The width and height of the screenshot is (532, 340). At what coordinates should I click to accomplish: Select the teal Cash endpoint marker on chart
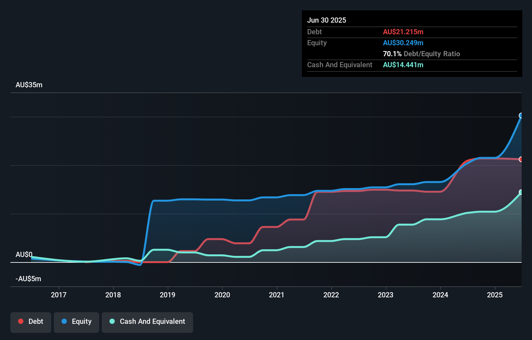521,192
